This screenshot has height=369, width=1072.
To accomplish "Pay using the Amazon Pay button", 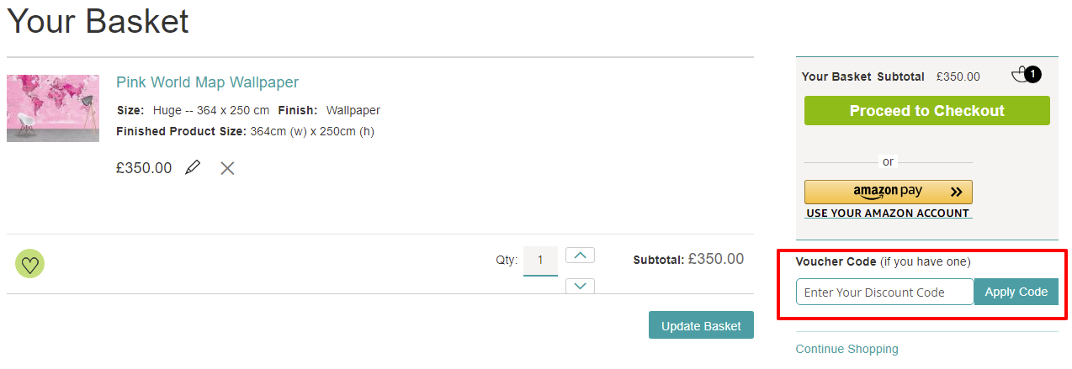I will pos(888,192).
